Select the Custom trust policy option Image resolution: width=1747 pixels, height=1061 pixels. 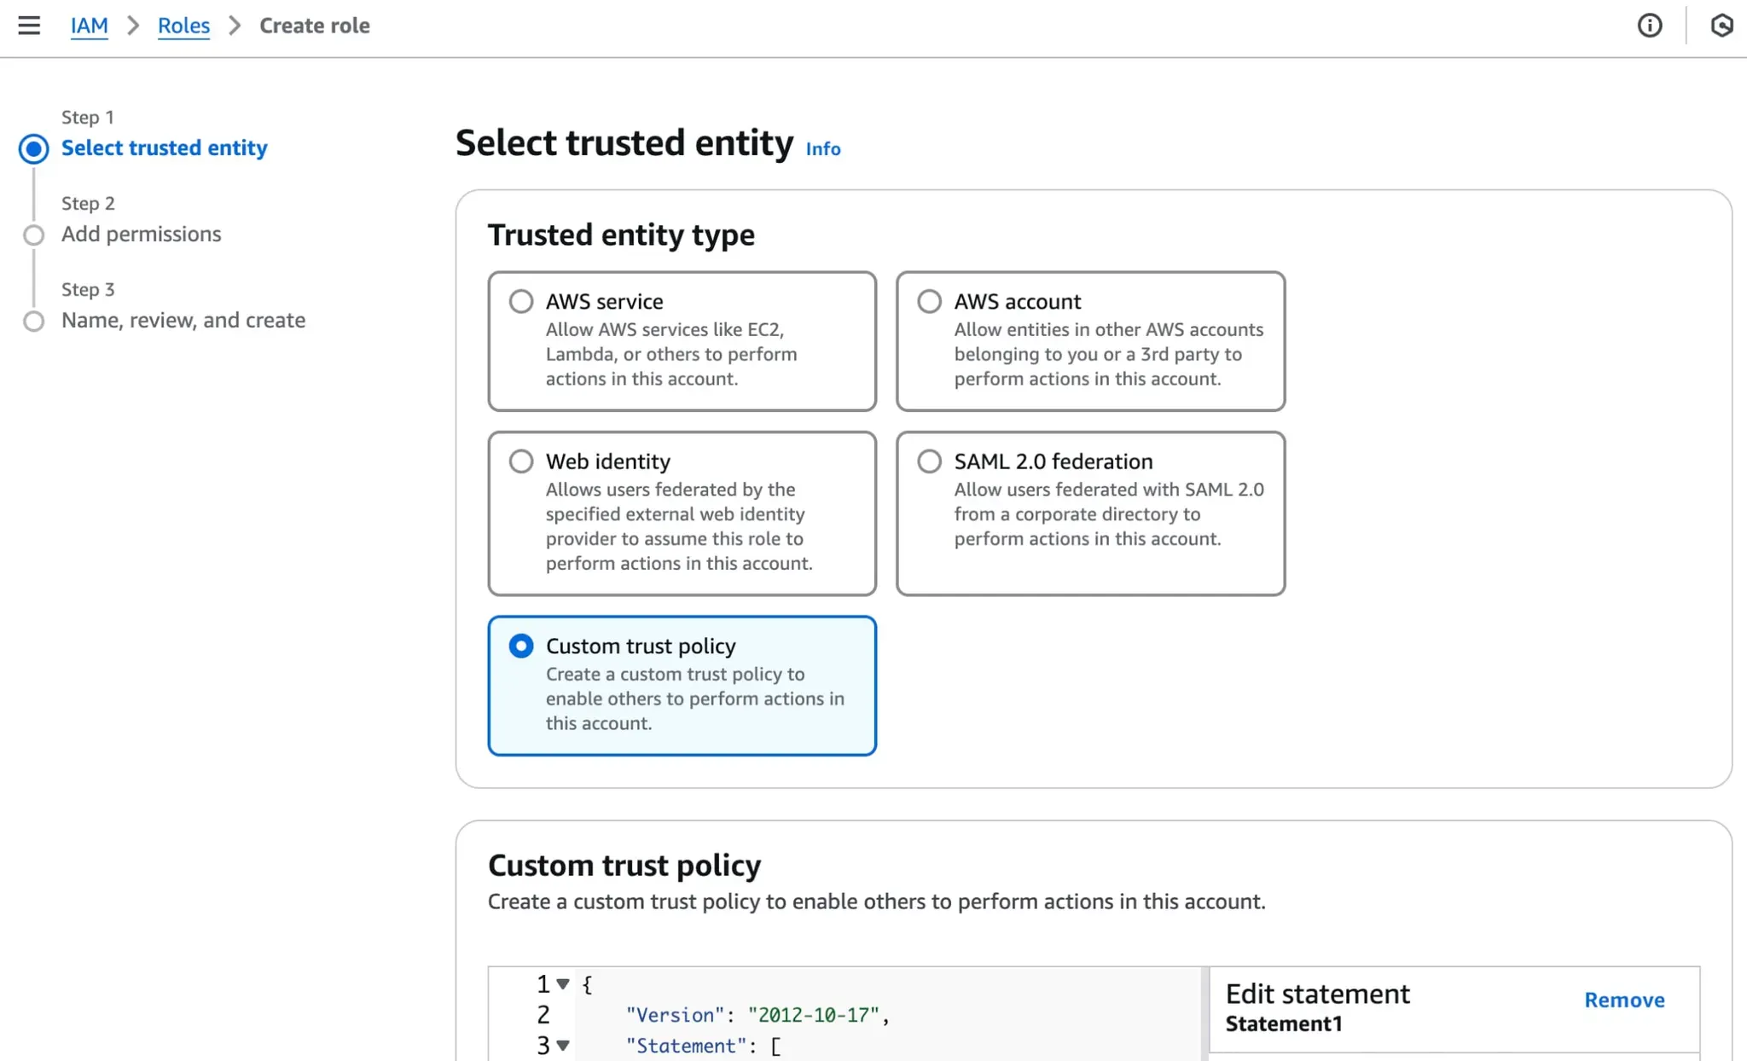(521, 646)
